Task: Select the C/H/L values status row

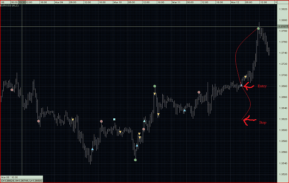Action: click(x=22, y=181)
